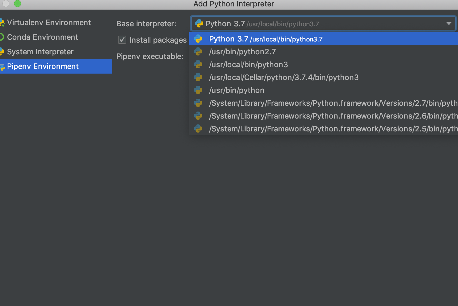Viewport: 458px width, 306px height.
Task: Click the Conda Environment ring icon
Action: click(1, 37)
